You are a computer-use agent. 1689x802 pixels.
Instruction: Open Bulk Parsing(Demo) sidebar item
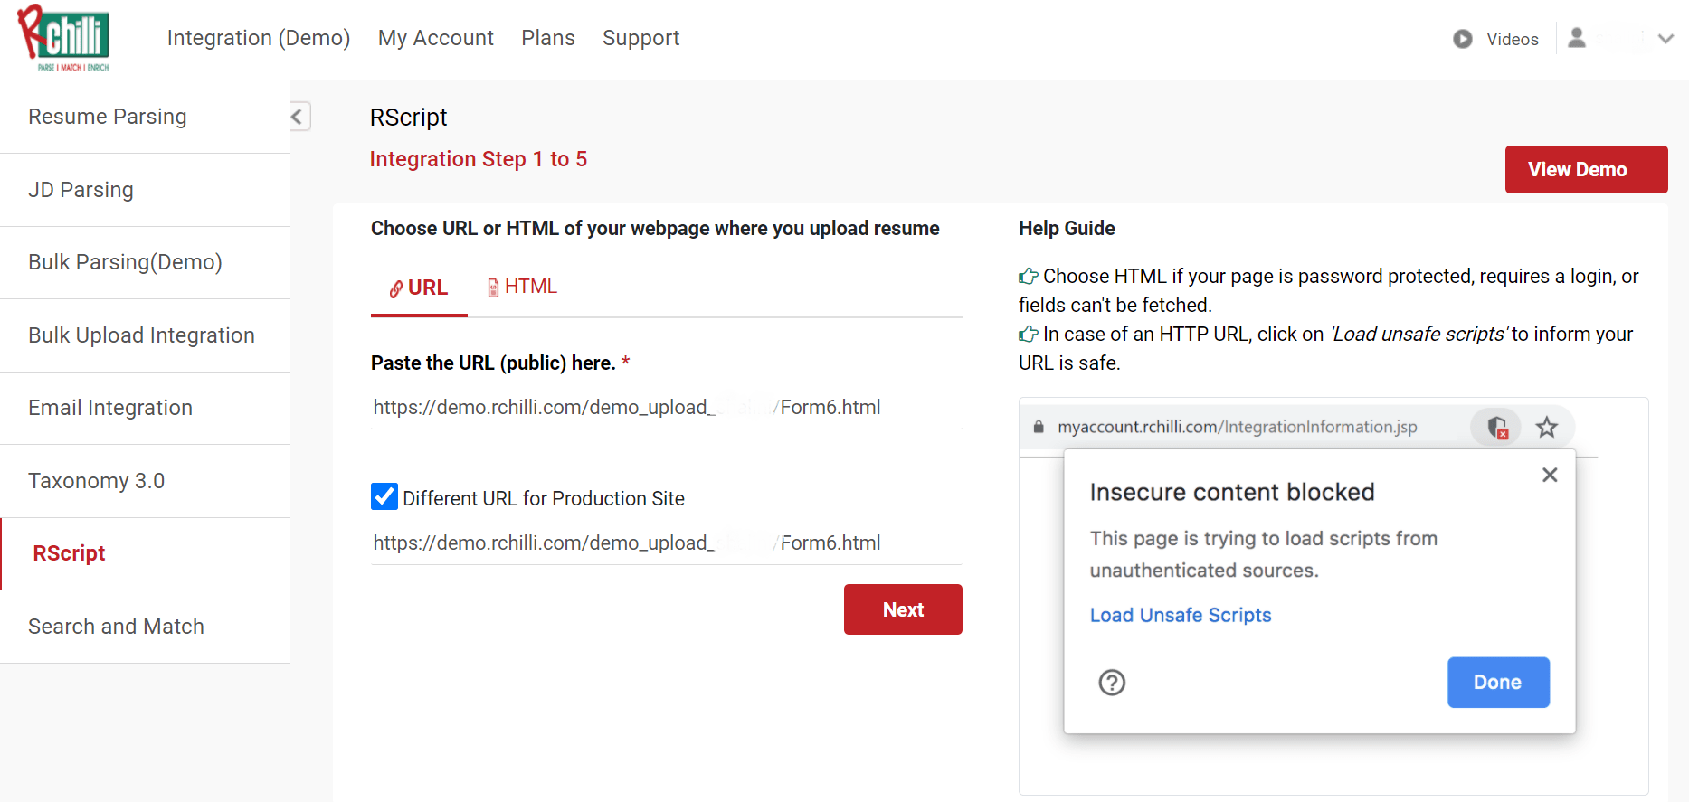click(145, 262)
